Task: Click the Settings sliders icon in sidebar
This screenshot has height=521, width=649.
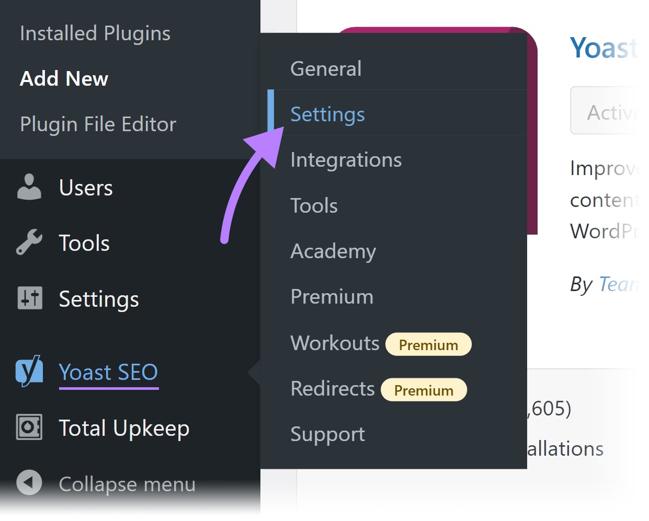Action: [x=30, y=298]
